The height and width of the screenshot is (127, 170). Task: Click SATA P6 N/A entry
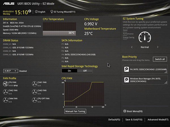(65, 62)
